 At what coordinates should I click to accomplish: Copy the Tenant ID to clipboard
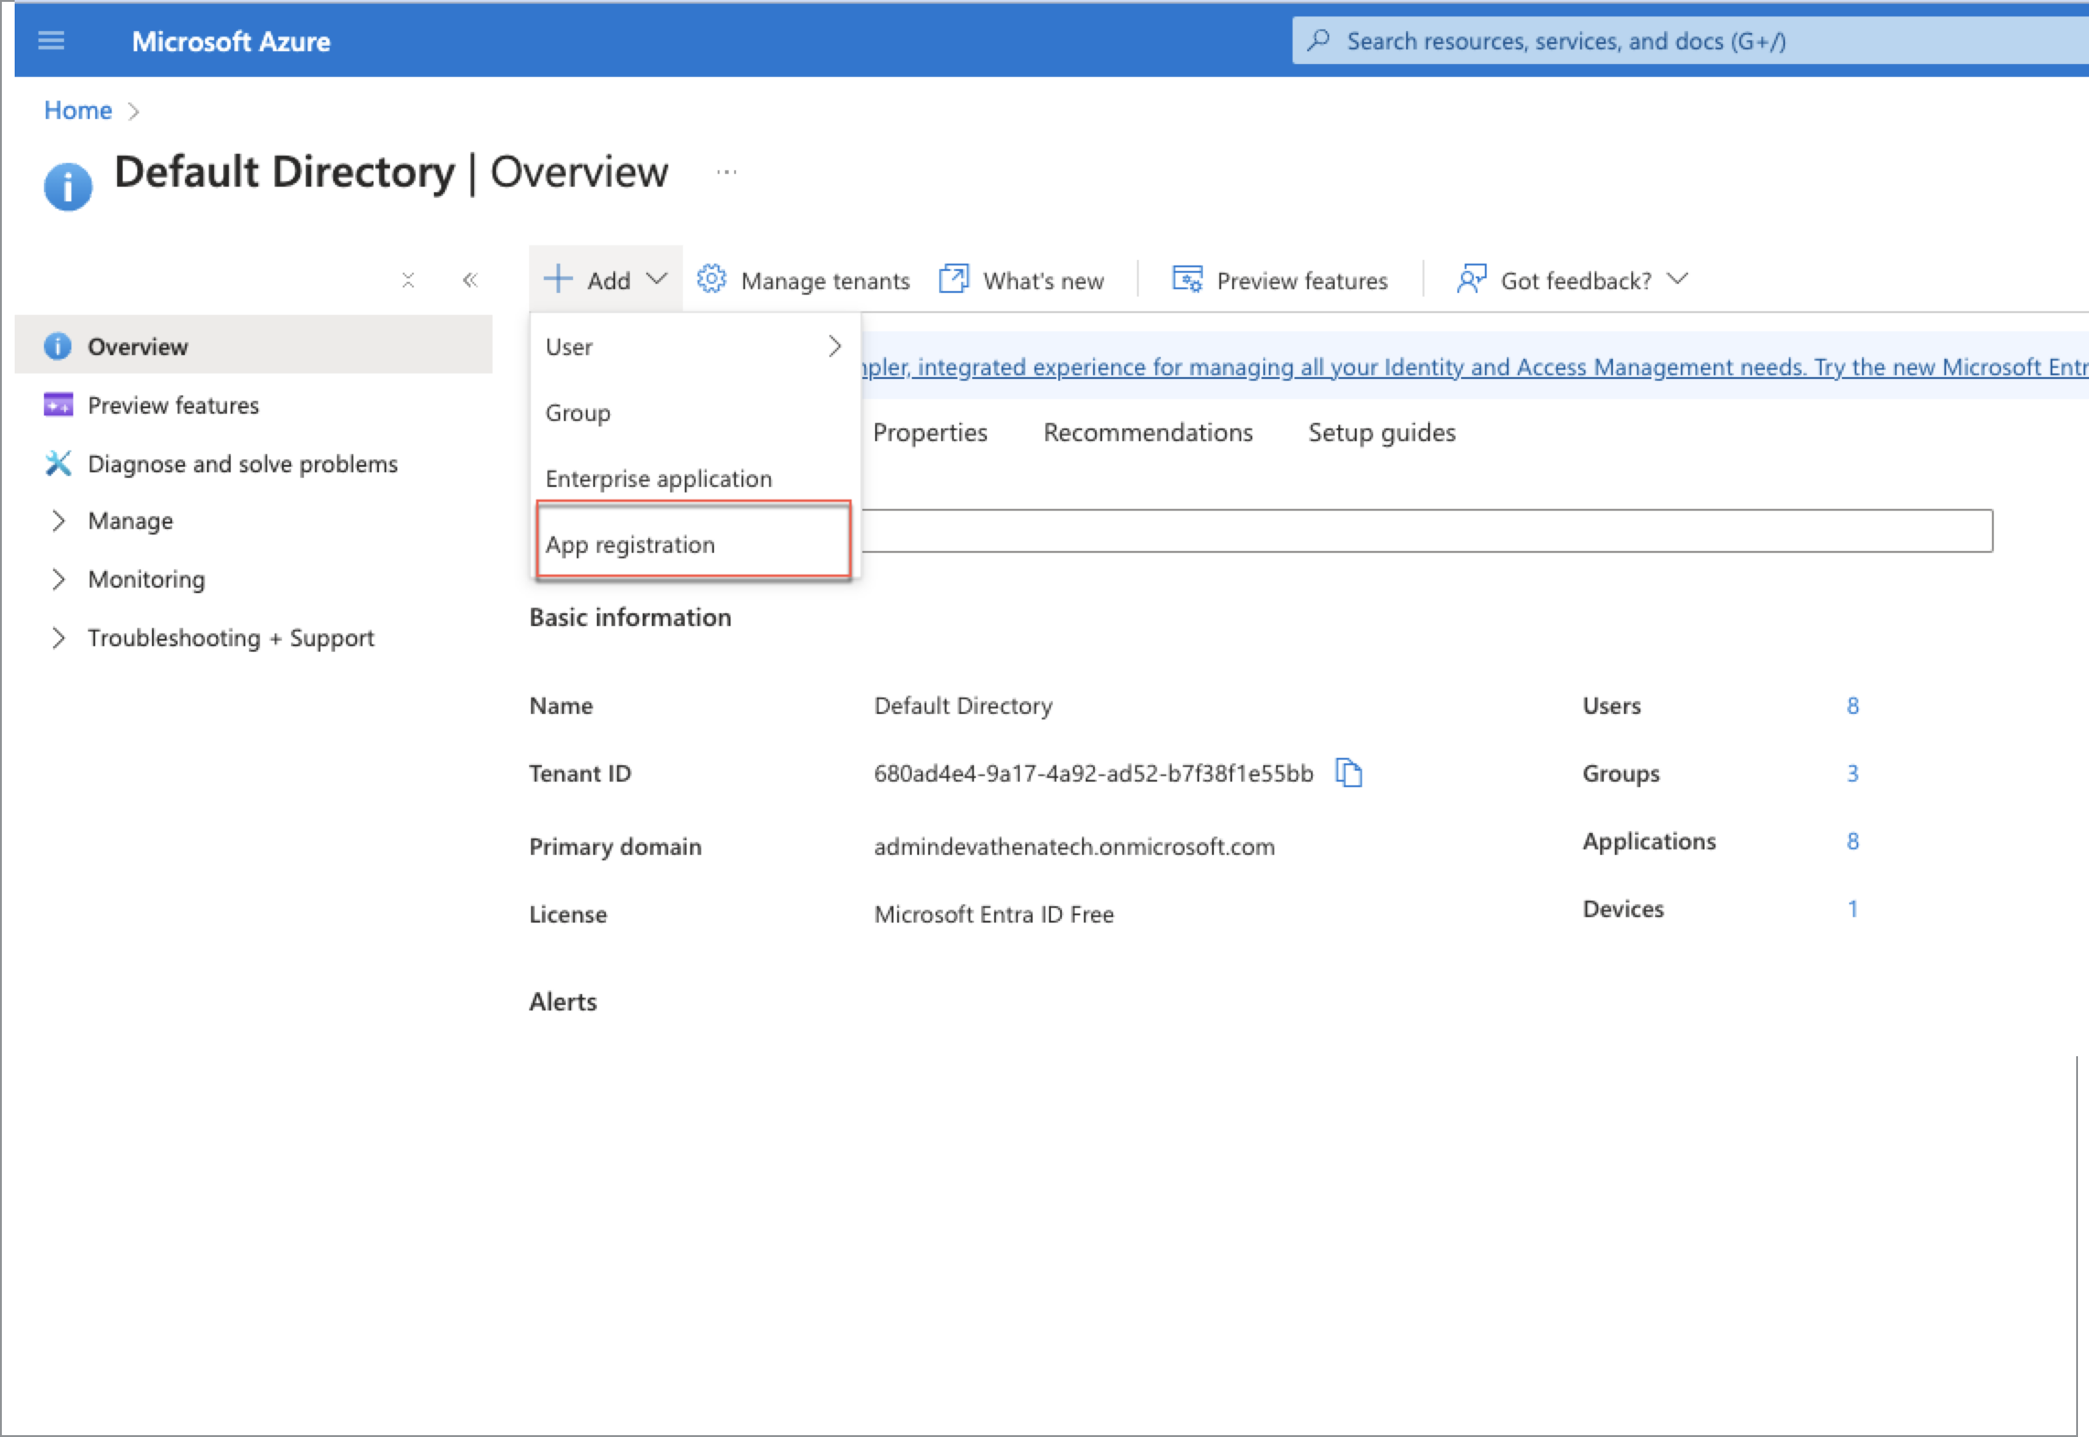1348,773
